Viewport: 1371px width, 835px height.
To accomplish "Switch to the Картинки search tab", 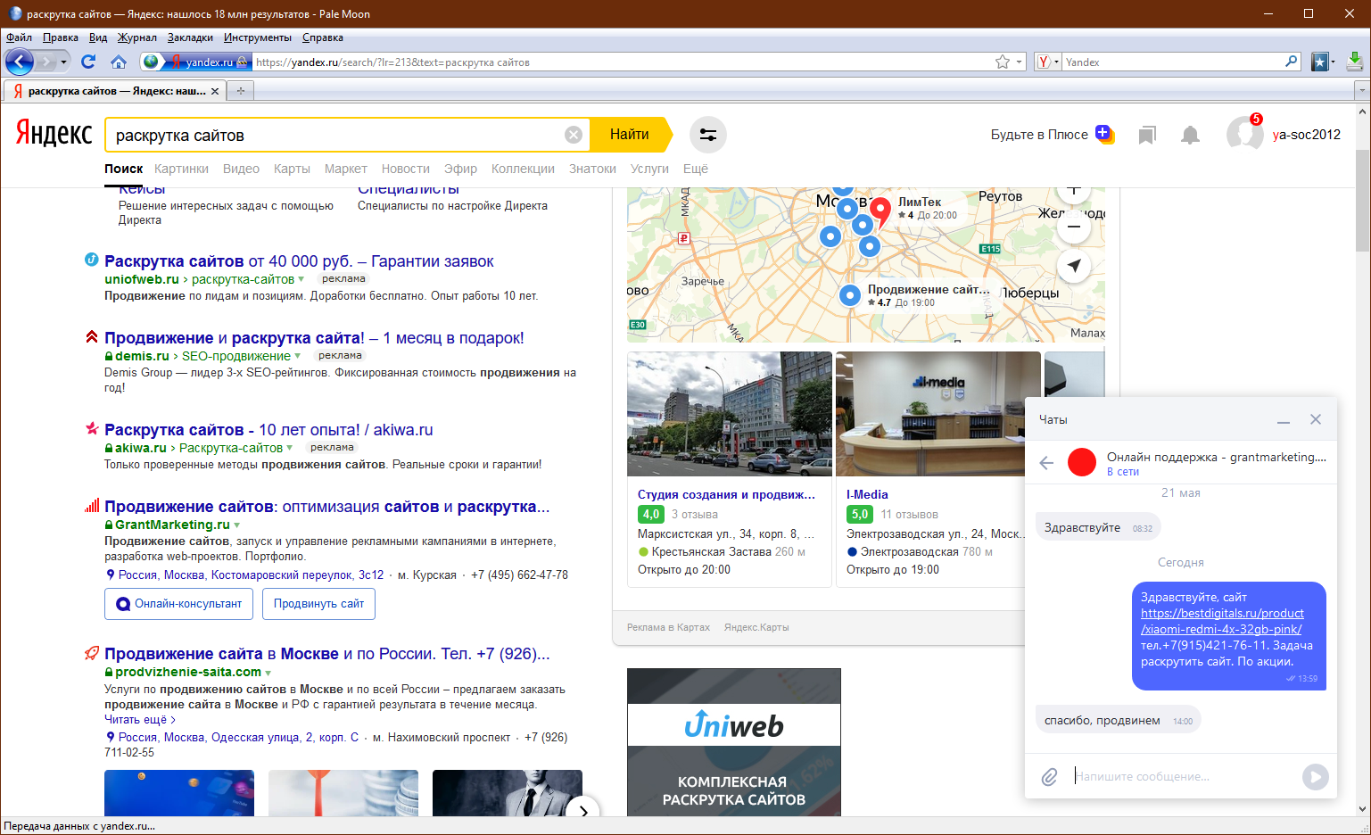I will [x=181, y=169].
